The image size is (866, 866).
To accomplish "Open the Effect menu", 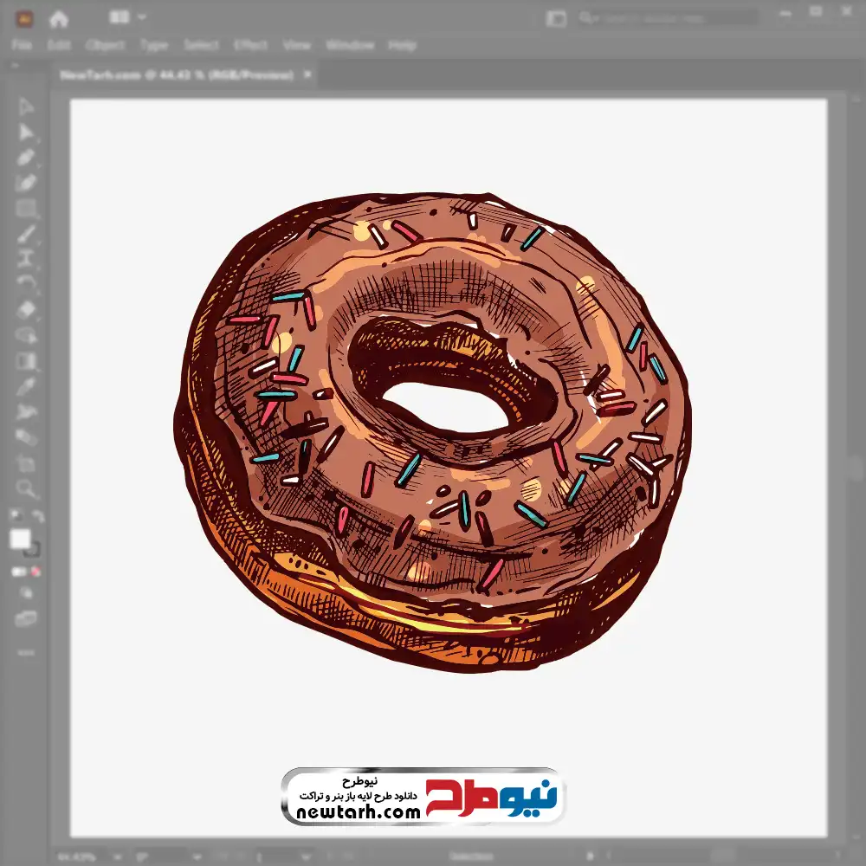I will pyautogui.click(x=250, y=46).
